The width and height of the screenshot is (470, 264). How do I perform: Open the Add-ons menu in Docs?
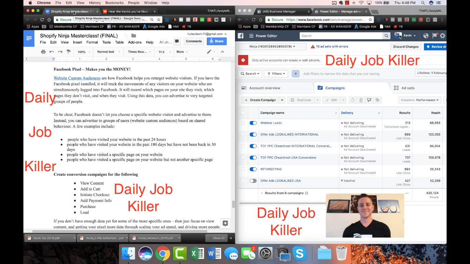[x=135, y=42]
